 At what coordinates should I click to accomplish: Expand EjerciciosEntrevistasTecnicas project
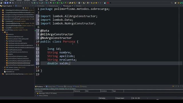(1, 74)
